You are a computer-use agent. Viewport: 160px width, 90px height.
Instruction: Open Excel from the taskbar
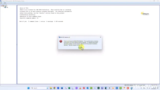69,88
